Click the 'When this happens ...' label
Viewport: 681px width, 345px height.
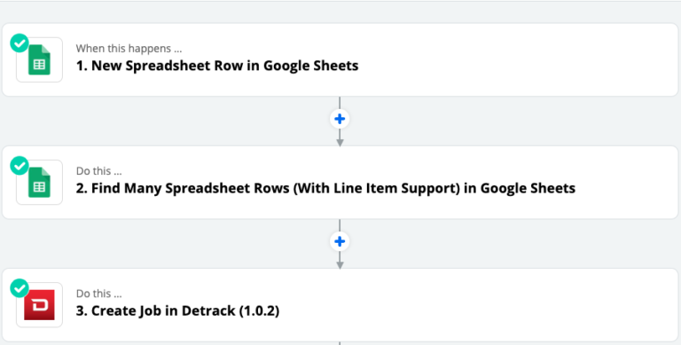point(129,48)
